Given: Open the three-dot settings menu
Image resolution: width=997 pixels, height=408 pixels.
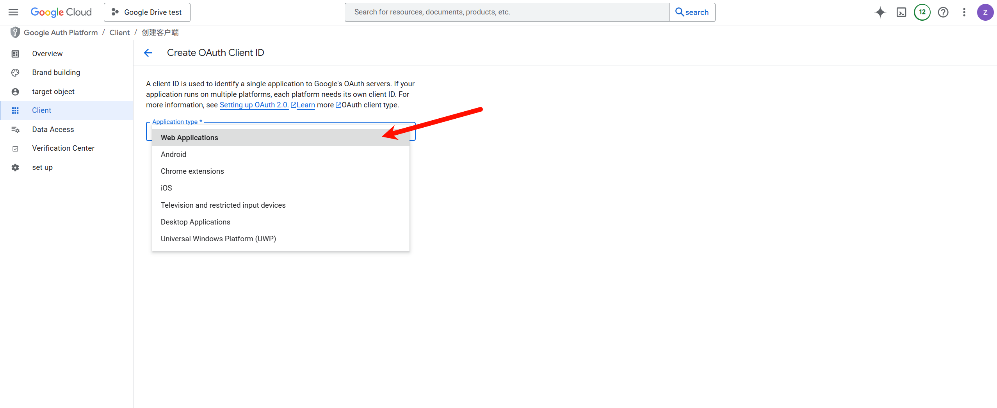Looking at the screenshot, I should coord(964,12).
